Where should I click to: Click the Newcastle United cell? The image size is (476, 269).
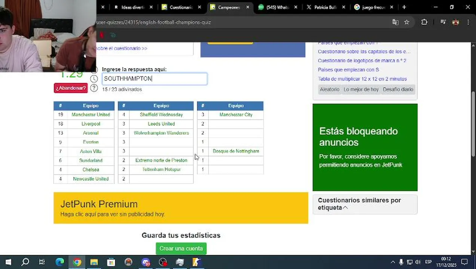(91, 179)
